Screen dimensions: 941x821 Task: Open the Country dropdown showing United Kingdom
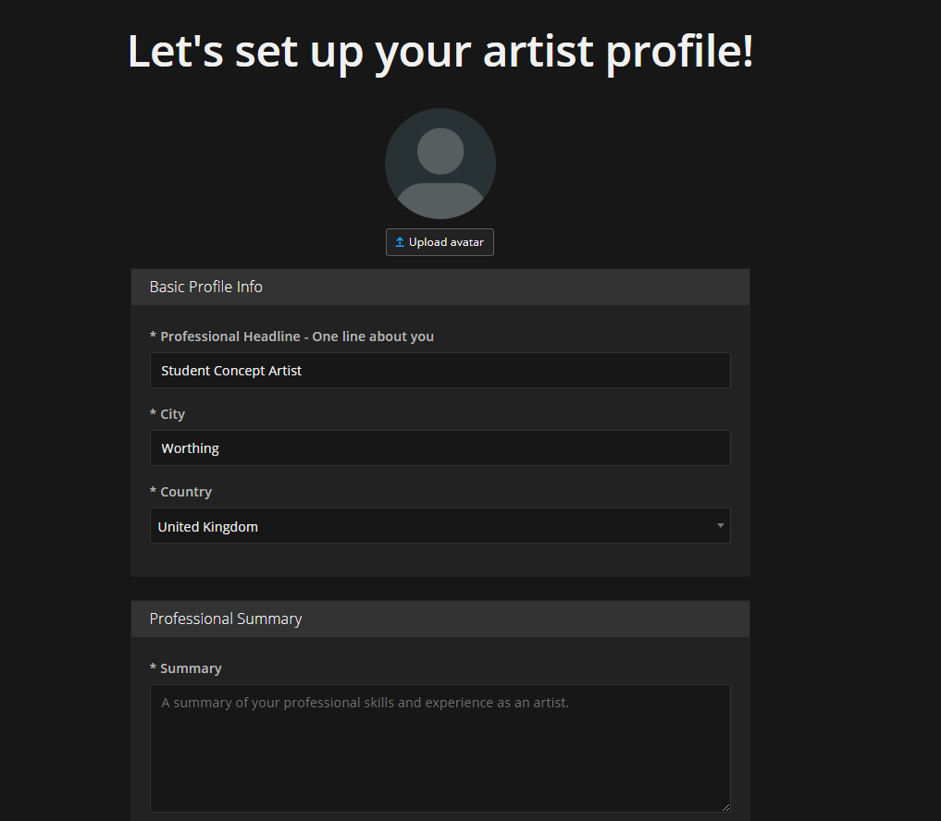[440, 526]
